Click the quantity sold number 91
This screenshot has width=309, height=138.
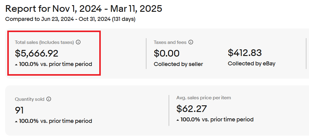19,110
